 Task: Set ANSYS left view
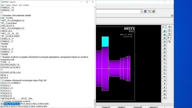pos(164,52)
